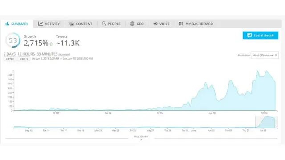Click the 2,715% growth value
This screenshot has width=285, height=160.
(36, 43)
